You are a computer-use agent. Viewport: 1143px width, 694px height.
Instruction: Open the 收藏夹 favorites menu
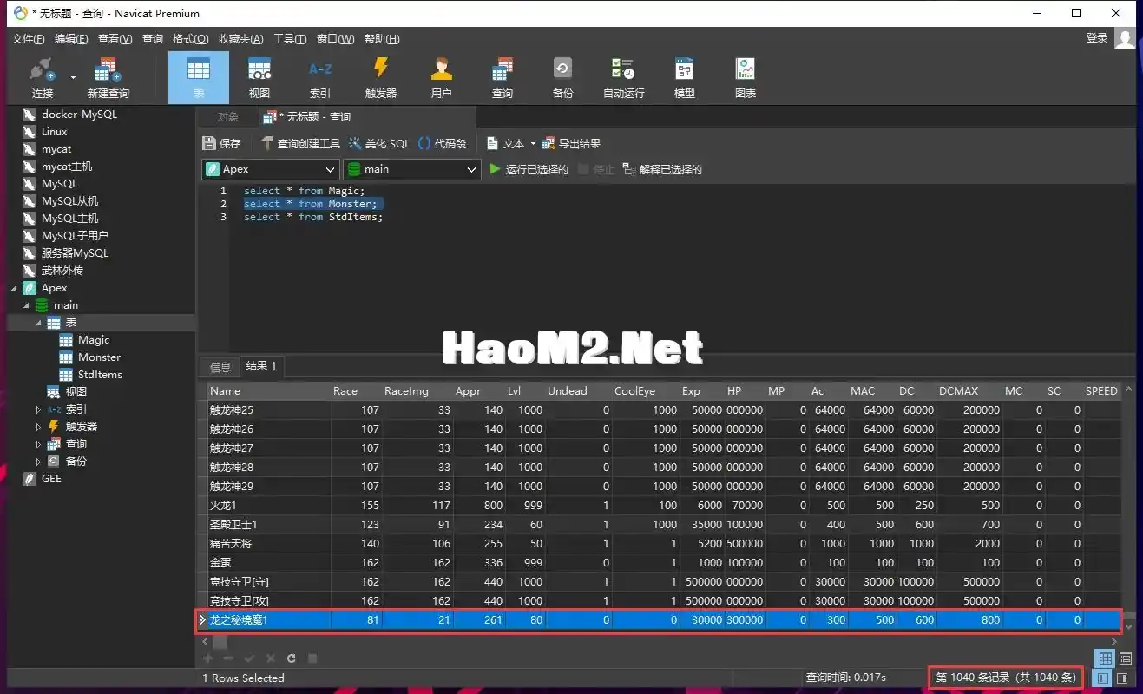(240, 38)
